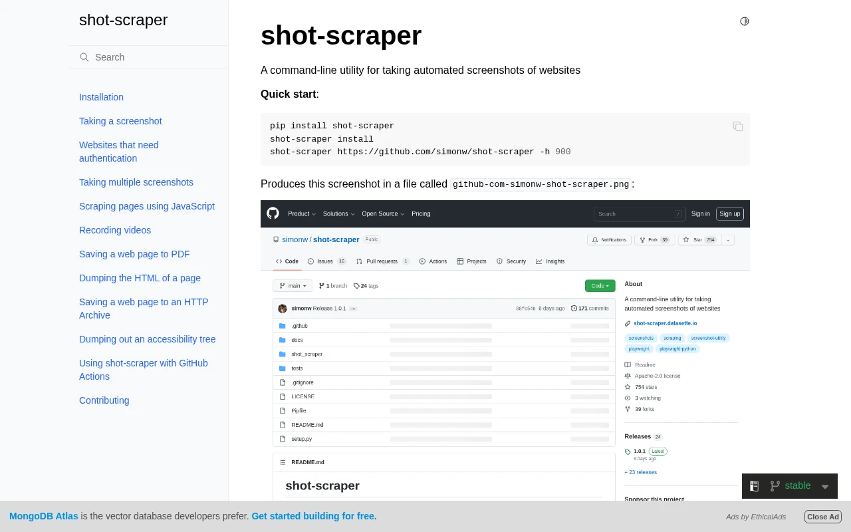Click Get started building for free link
851x532 pixels.
point(314,516)
